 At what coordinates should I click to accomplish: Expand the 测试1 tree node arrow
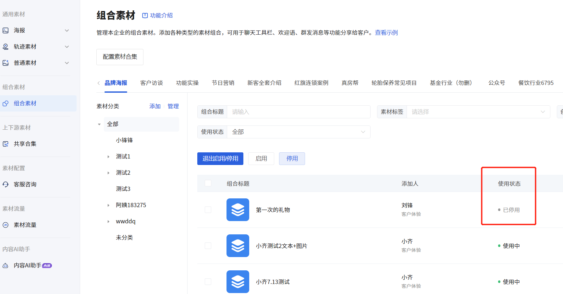point(108,157)
